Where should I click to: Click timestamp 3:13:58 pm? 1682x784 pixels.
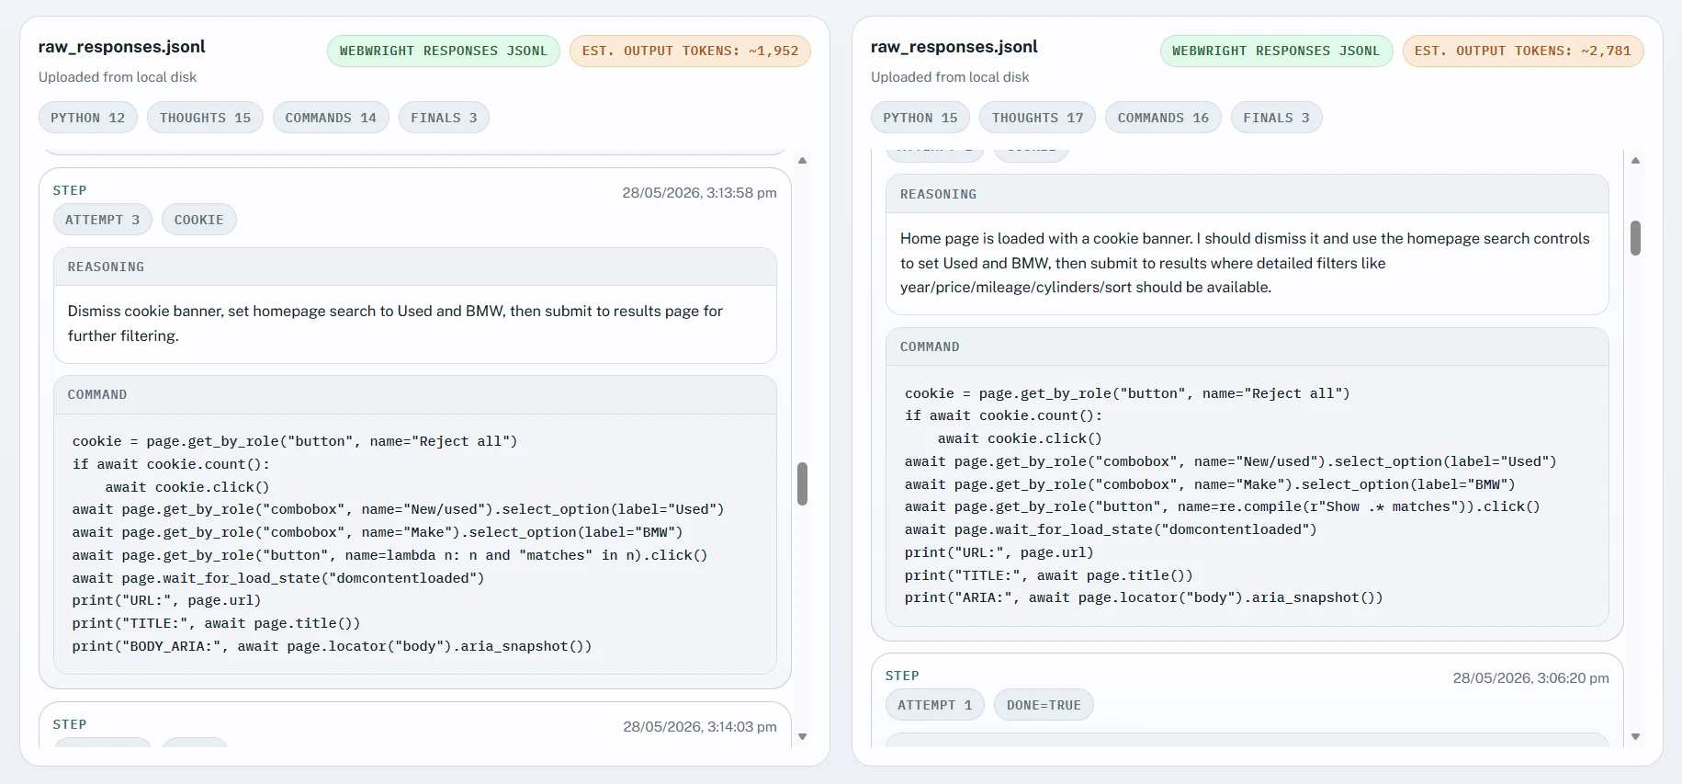click(x=699, y=193)
